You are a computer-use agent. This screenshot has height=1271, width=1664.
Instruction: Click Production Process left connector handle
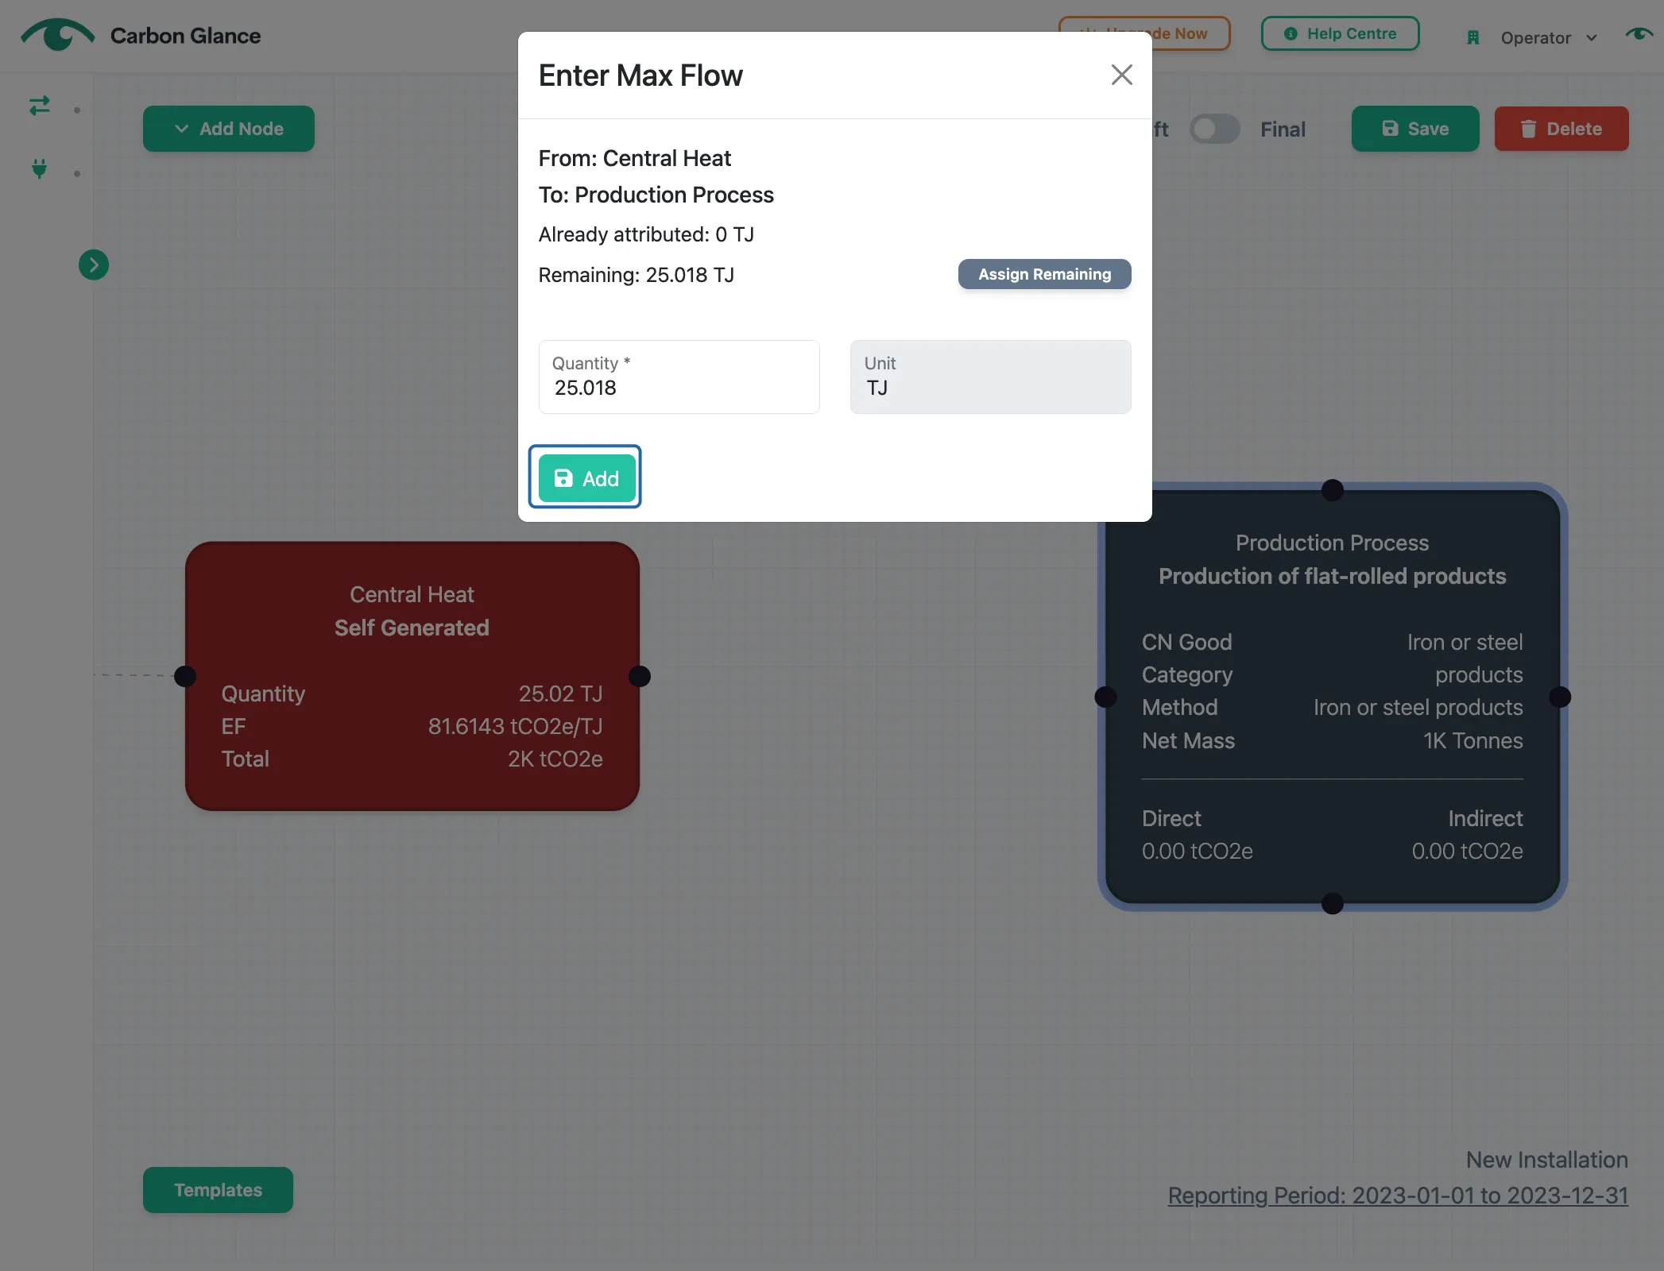click(x=1105, y=697)
